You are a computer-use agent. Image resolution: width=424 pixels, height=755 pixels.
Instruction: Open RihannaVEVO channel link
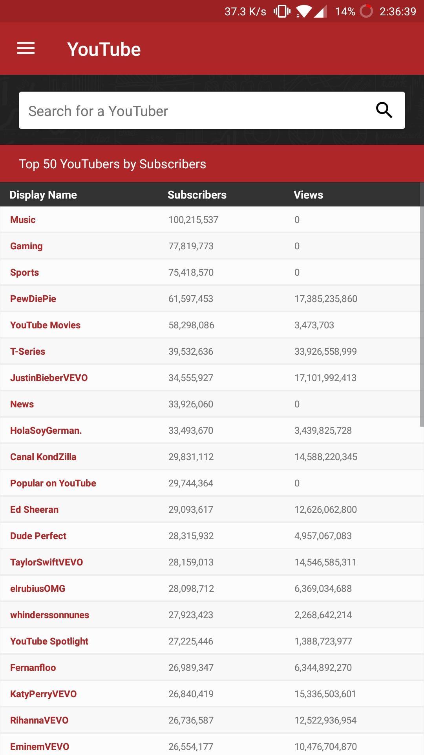pyautogui.click(x=39, y=720)
